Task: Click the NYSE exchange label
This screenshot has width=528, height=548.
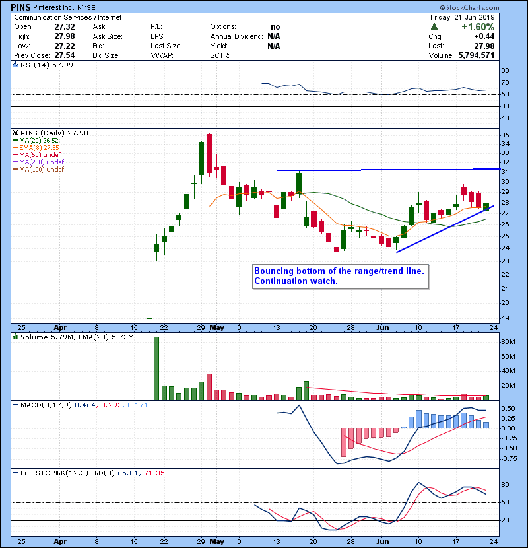Action: [x=86, y=8]
